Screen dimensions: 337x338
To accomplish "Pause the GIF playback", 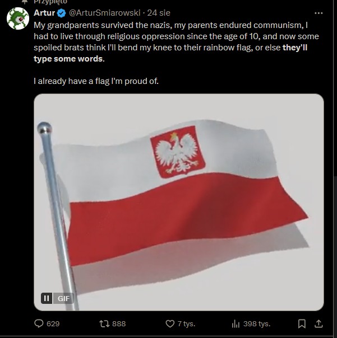I will point(47,298).
